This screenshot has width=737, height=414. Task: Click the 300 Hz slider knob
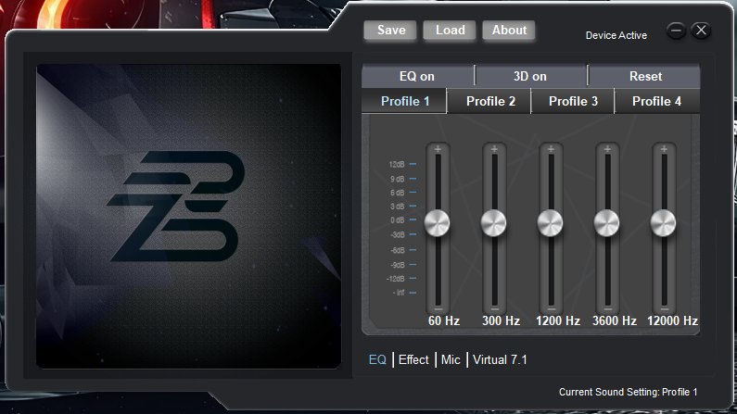[493, 223]
